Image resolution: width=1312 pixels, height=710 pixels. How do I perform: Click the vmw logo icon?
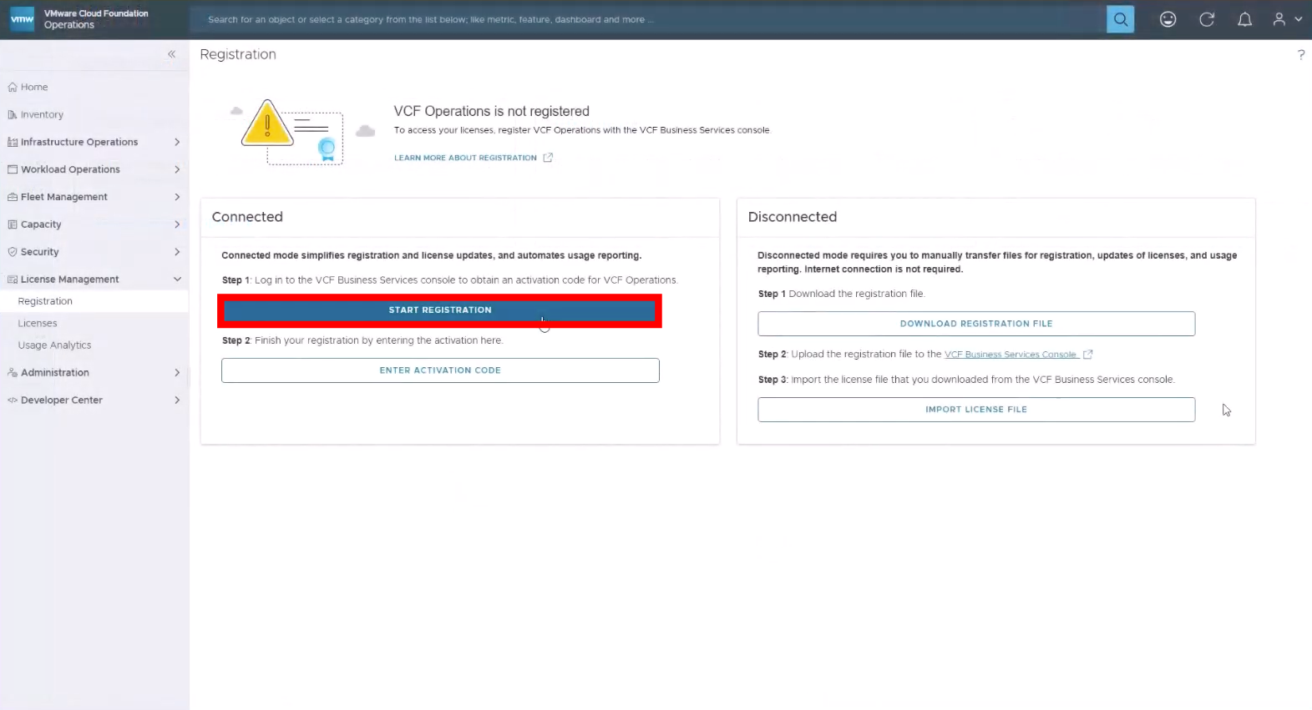22,19
